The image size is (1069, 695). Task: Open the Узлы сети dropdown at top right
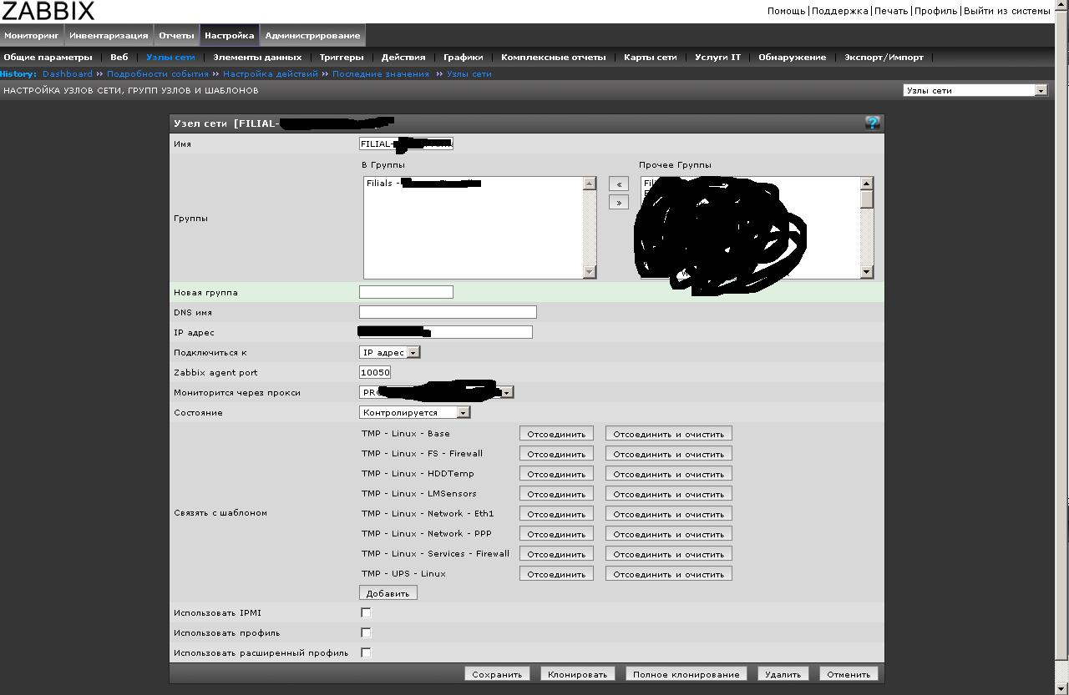(975, 91)
